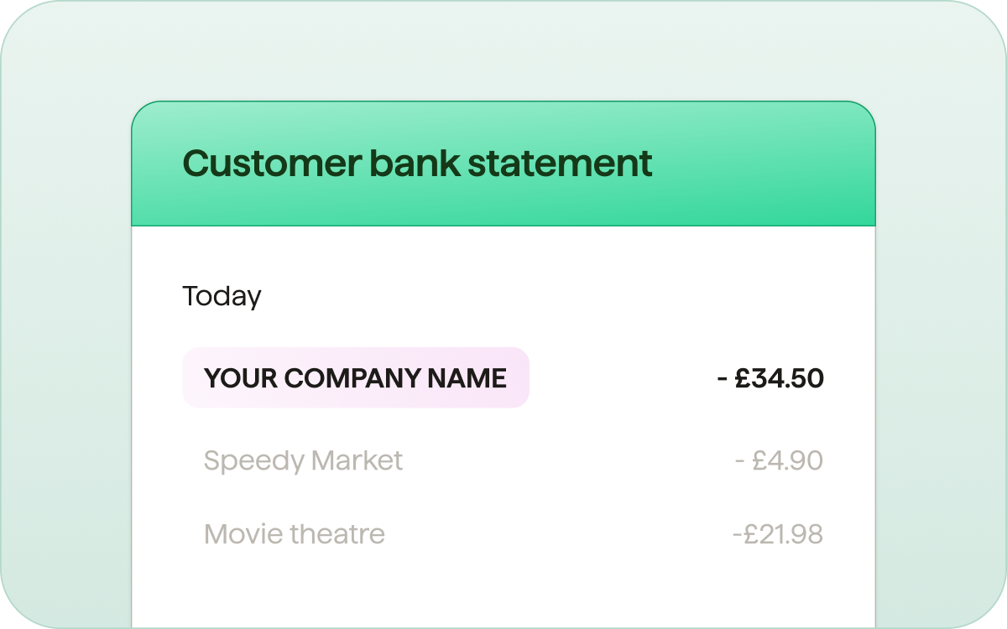The width and height of the screenshot is (1007, 629).
Task: Click the £4.90 transaction amount
Action: [787, 460]
